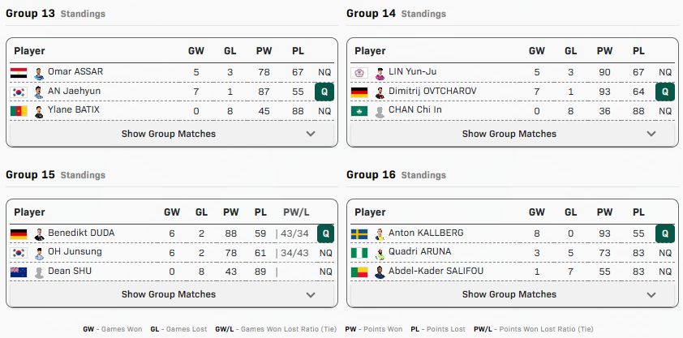
Task: Click Show Group Matches under Group 16
Action: pos(509,295)
